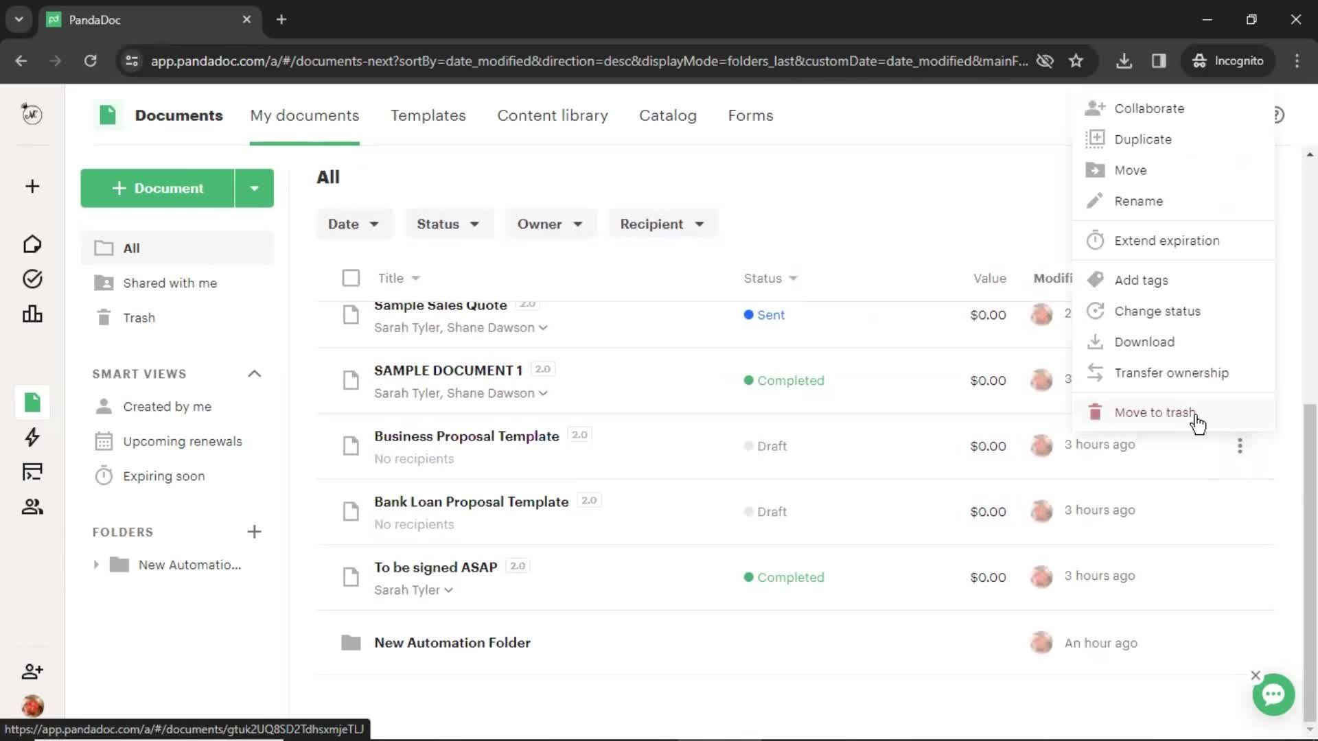
Task: Click the browser address bar URL field
Action: click(589, 60)
